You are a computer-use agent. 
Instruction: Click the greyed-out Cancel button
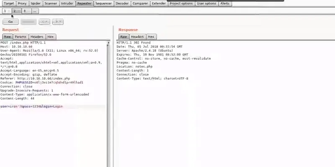[x=28, y=22]
